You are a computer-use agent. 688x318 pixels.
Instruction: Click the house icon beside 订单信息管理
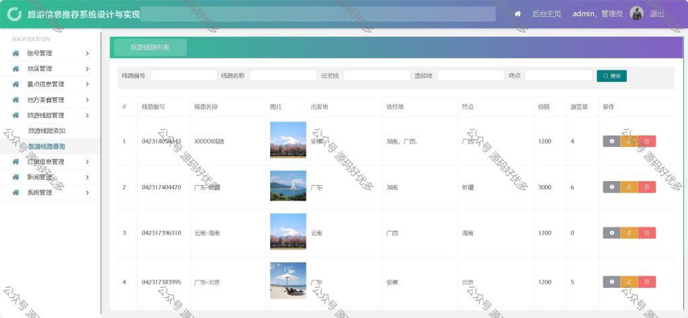pyautogui.click(x=16, y=162)
